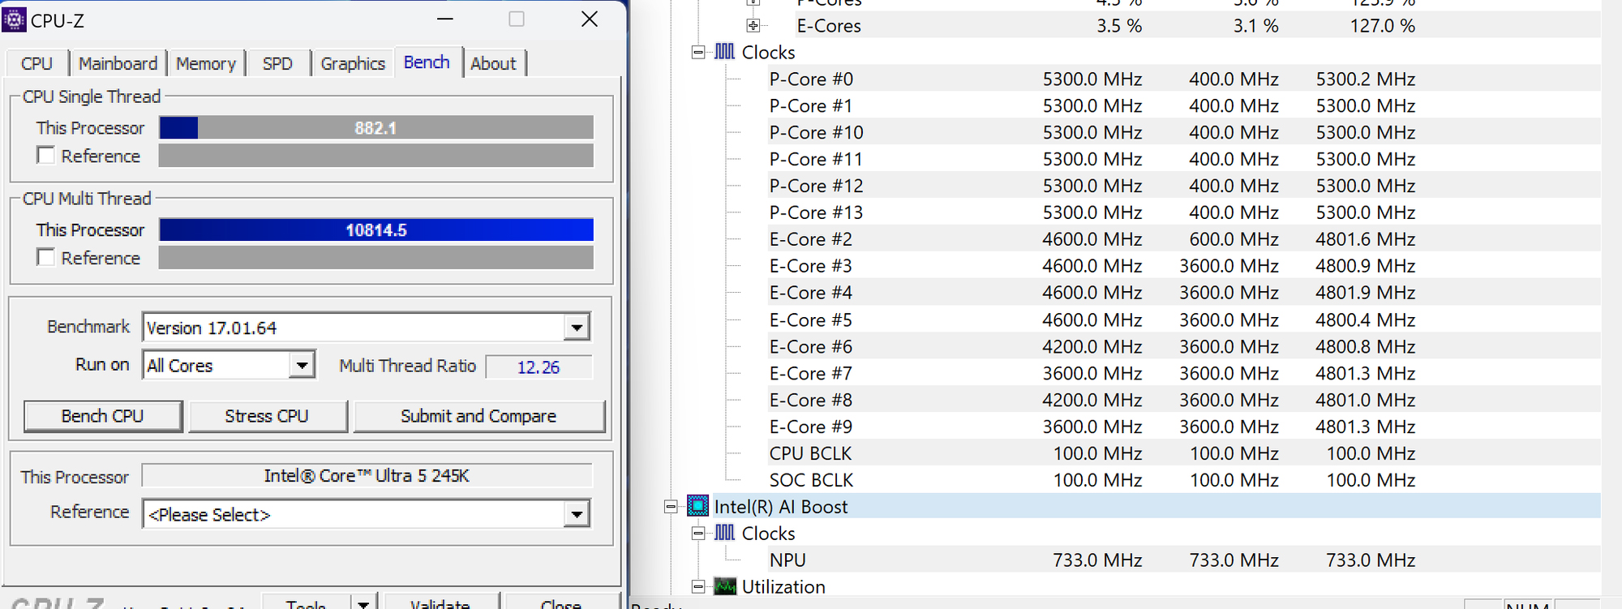Enable the Reference checkbox under CPU Multi Thread
The width and height of the screenshot is (1622, 609).
pyautogui.click(x=46, y=258)
